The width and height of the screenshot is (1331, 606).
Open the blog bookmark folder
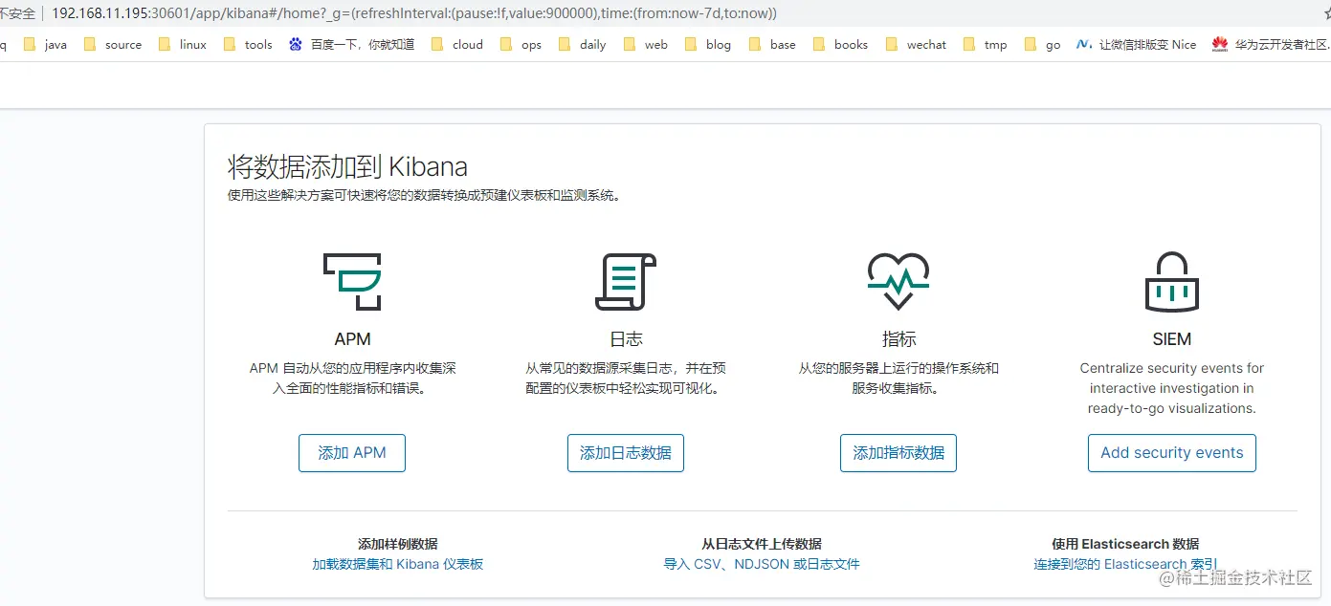click(708, 44)
